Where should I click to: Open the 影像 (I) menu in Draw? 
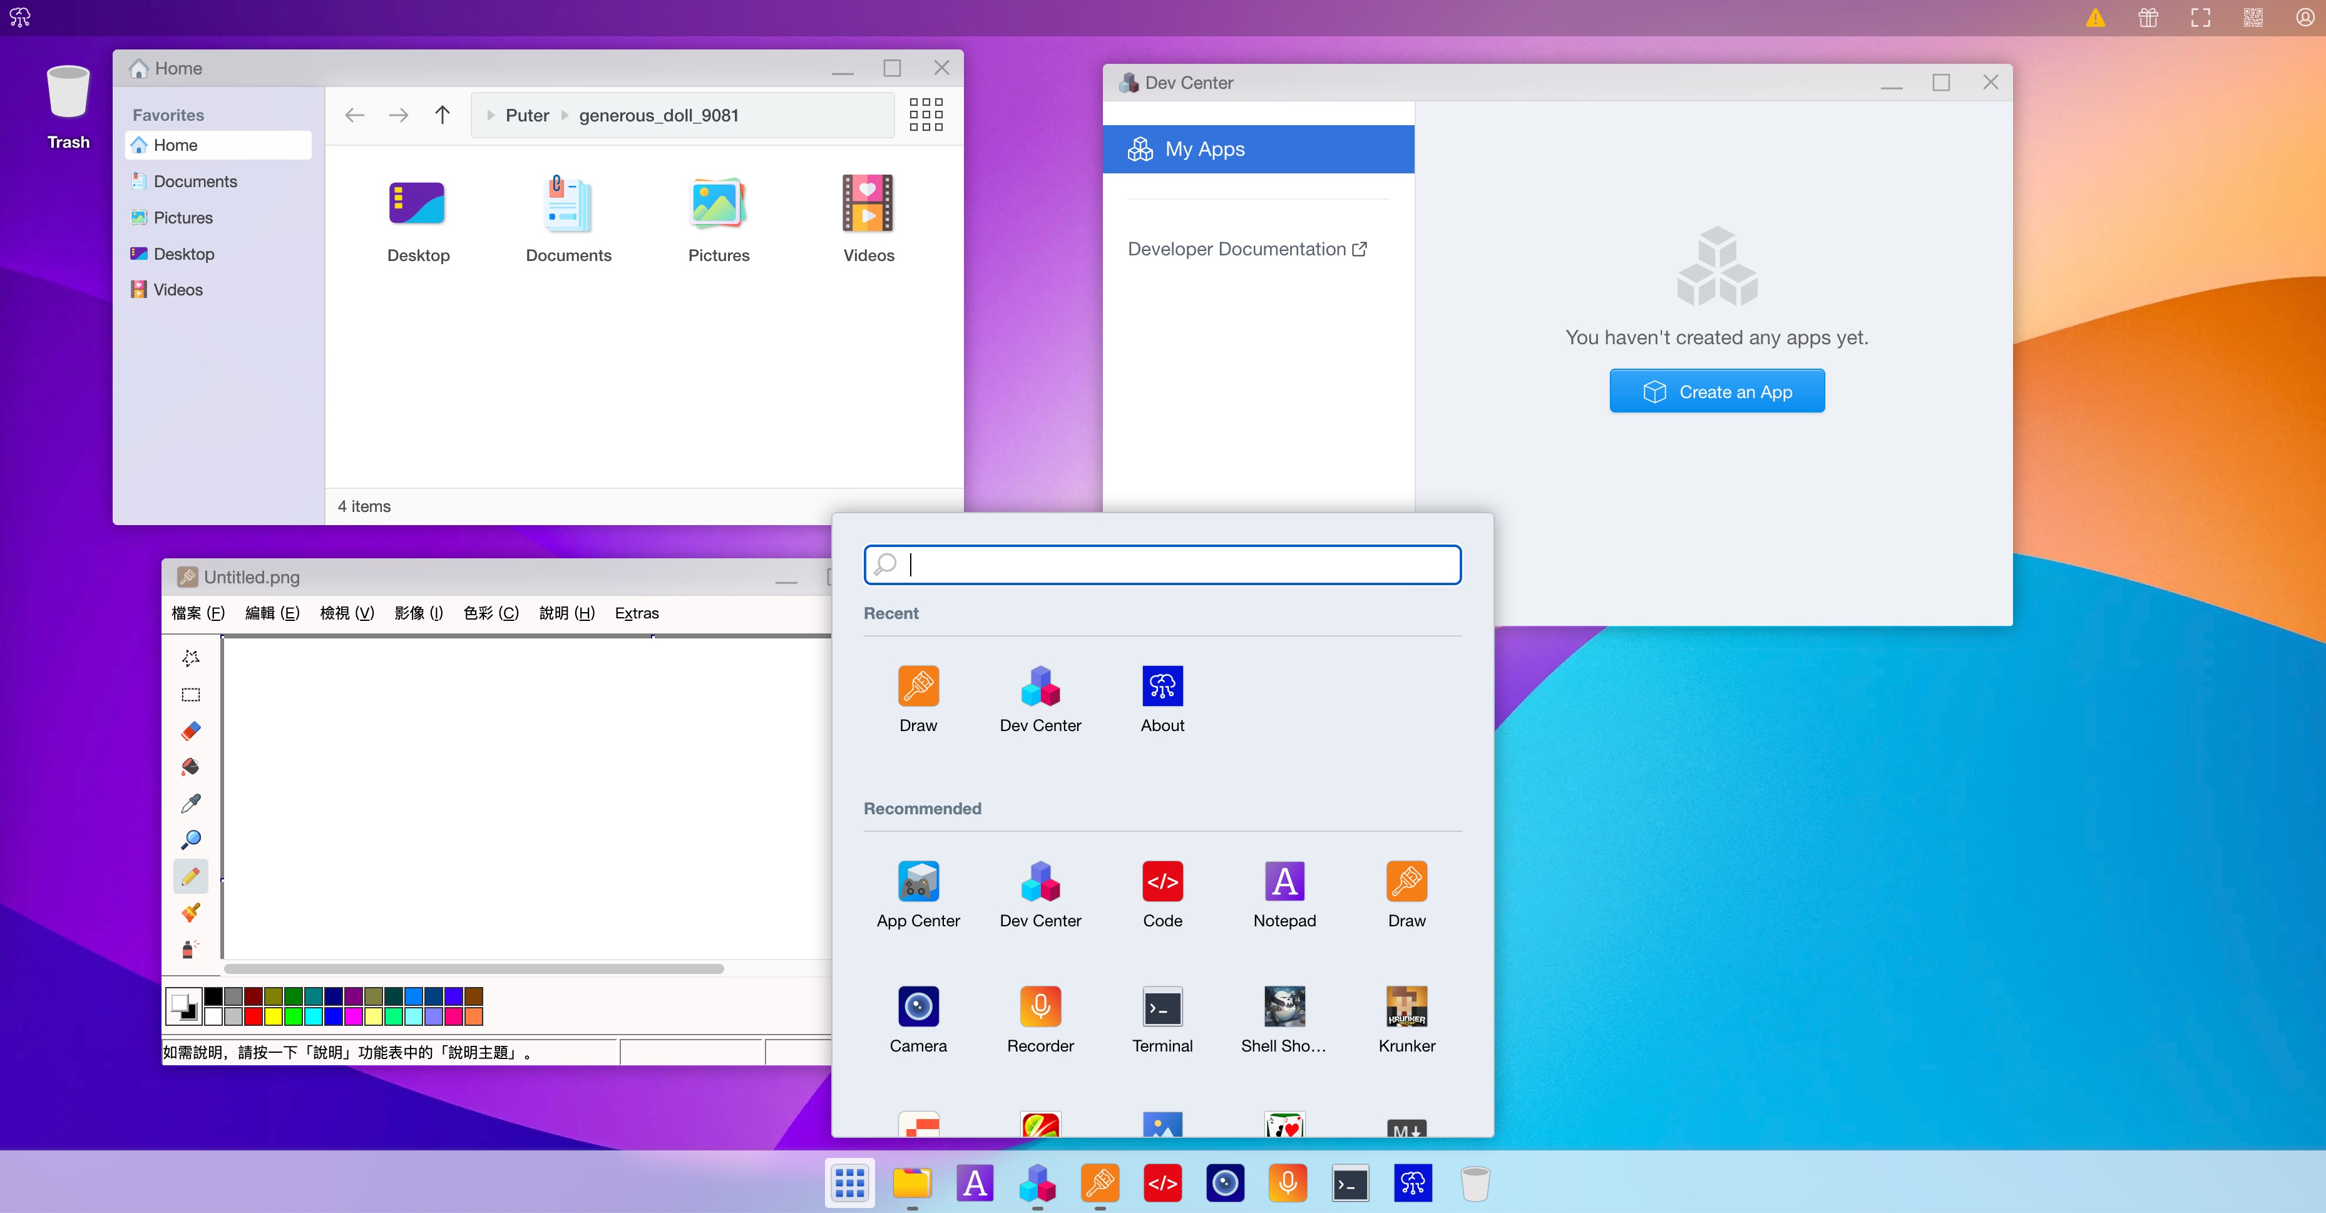tap(418, 612)
